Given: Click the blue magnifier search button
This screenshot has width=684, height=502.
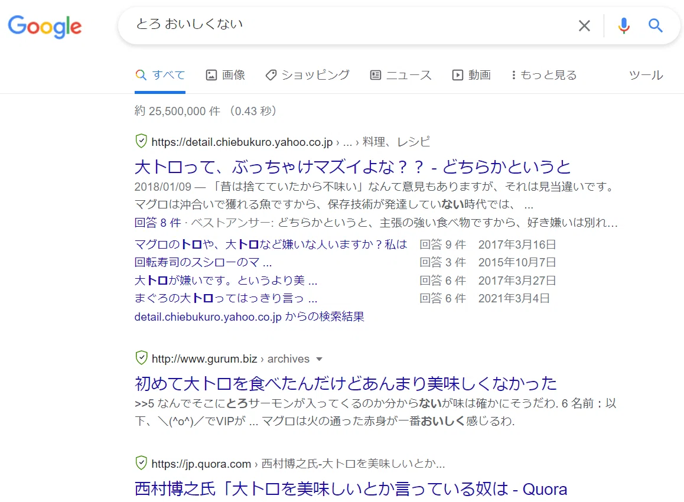Looking at the screenshot, I should 655,26.
